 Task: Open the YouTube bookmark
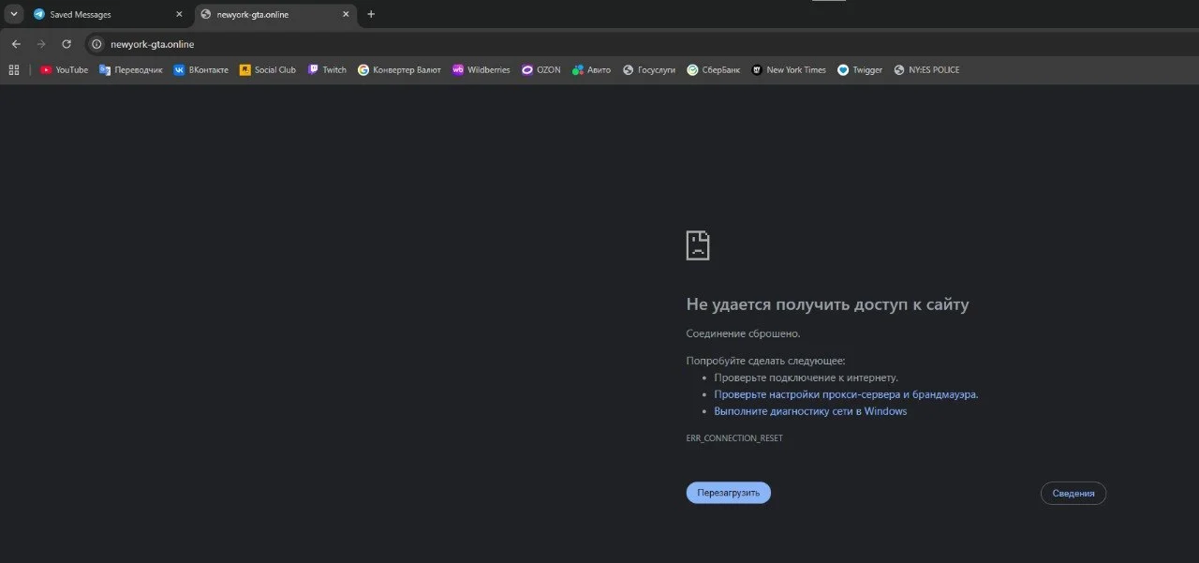point(64,69)
